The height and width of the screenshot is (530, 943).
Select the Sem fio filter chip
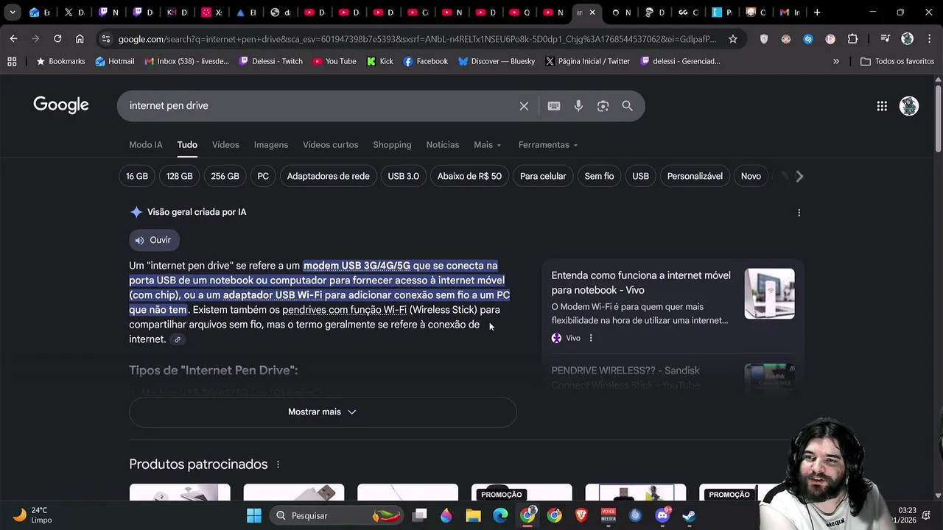coord(599,177)
